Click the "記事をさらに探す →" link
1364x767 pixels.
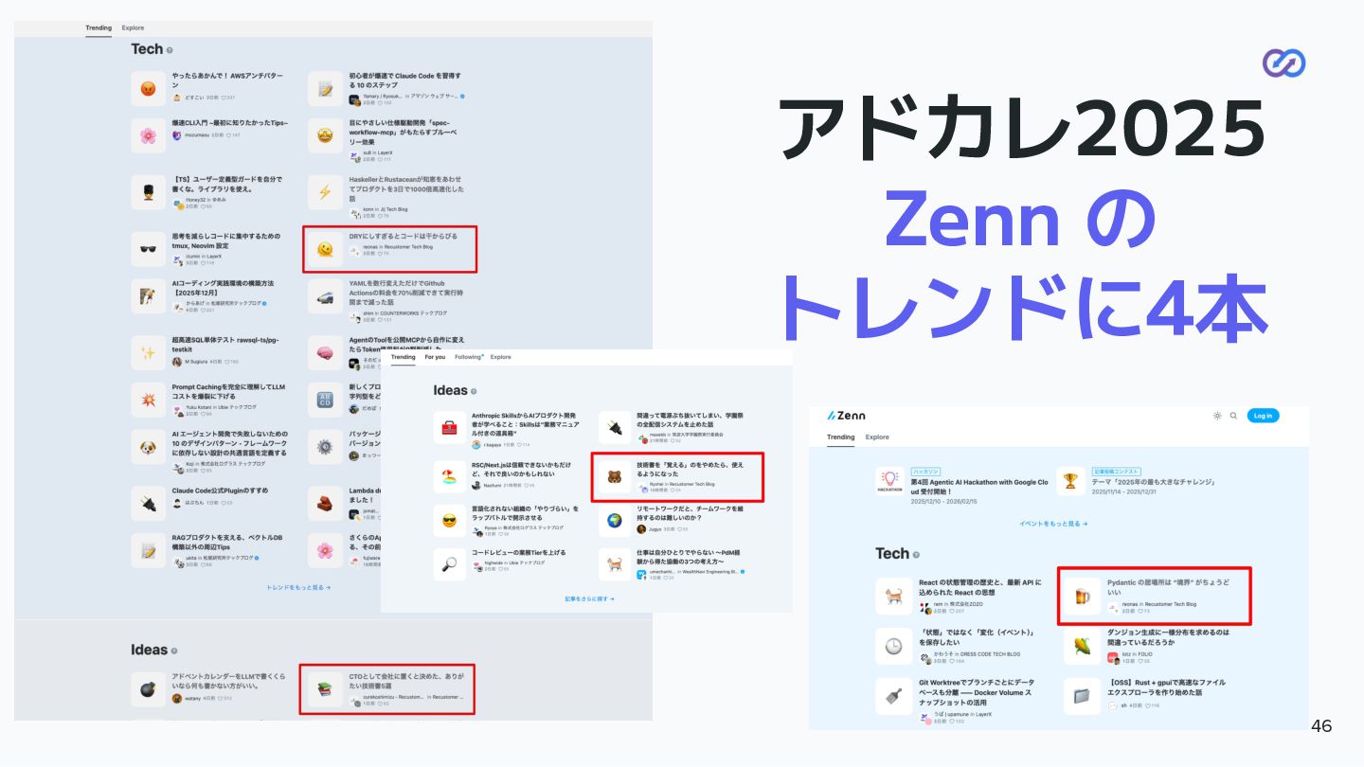pos(589,598)
